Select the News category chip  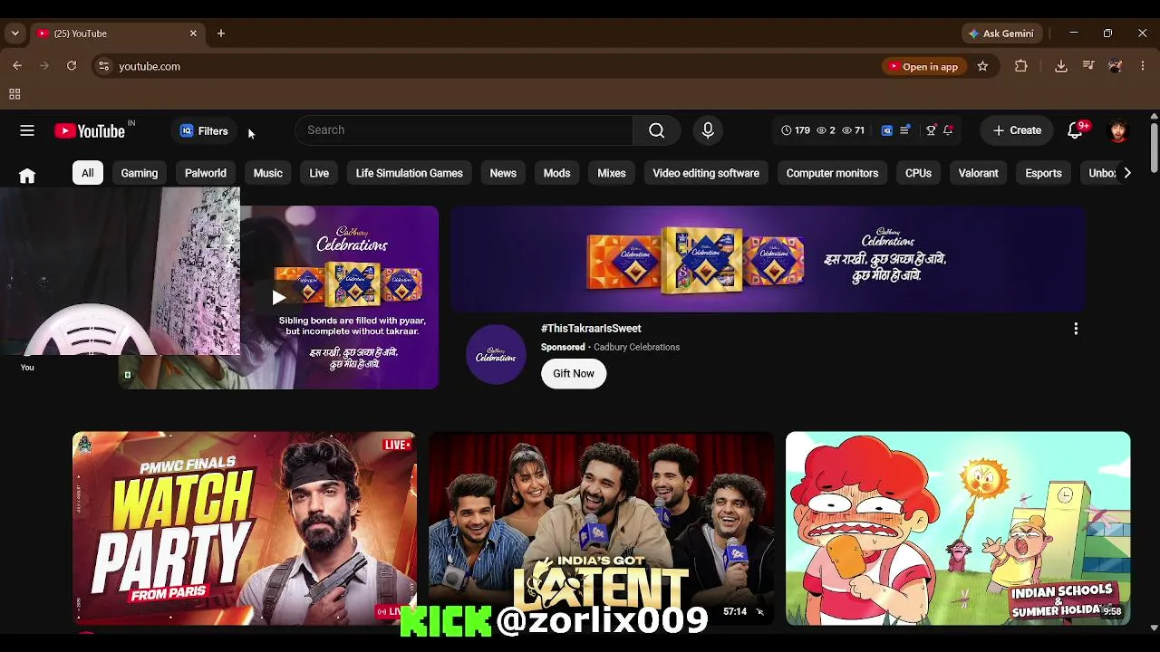tap(503, 173)
